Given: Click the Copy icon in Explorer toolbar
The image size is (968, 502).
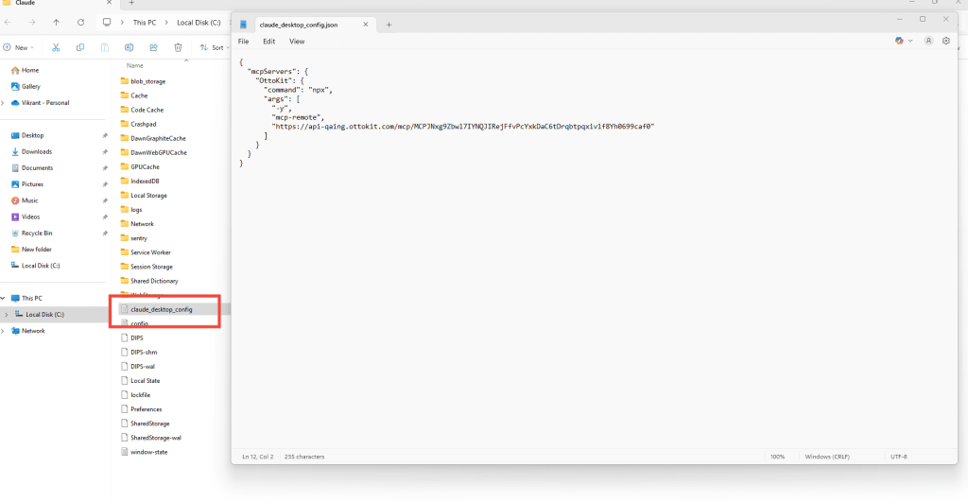Looking at the screenshot, I should tap(80, 47).
